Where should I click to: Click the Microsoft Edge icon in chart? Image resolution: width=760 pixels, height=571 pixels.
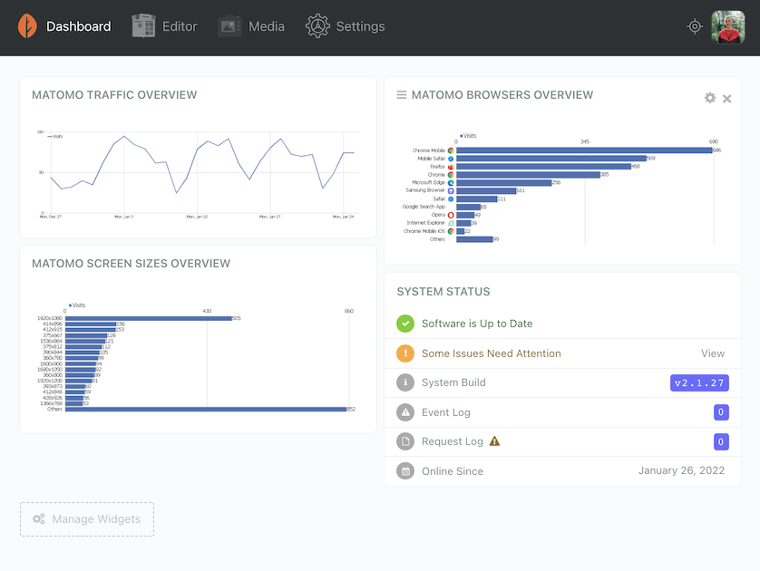tap(451, 183)
